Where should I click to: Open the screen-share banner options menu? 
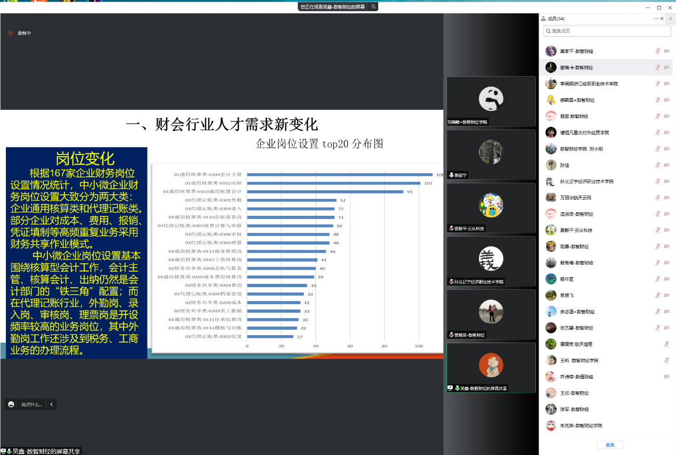point(373,7)
